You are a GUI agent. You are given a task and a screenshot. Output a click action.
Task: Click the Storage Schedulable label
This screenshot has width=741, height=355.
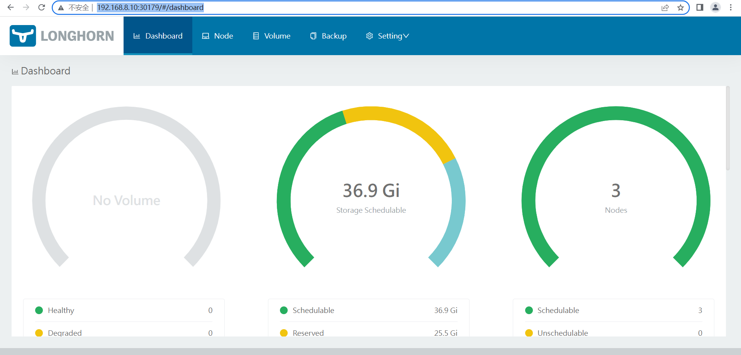point(371,210)
